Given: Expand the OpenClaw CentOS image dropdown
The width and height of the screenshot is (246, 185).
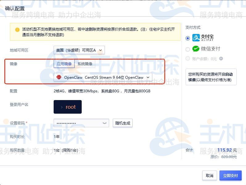Looking at the screenshot, I should tap(103, 77).
